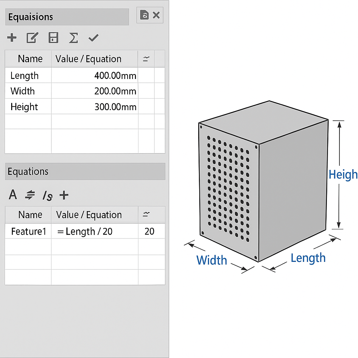Viewport: 358px width, 358px height.
Task: Apply changes with the checkmark icon
Action: pyautogui.click(x=93, y=38)
